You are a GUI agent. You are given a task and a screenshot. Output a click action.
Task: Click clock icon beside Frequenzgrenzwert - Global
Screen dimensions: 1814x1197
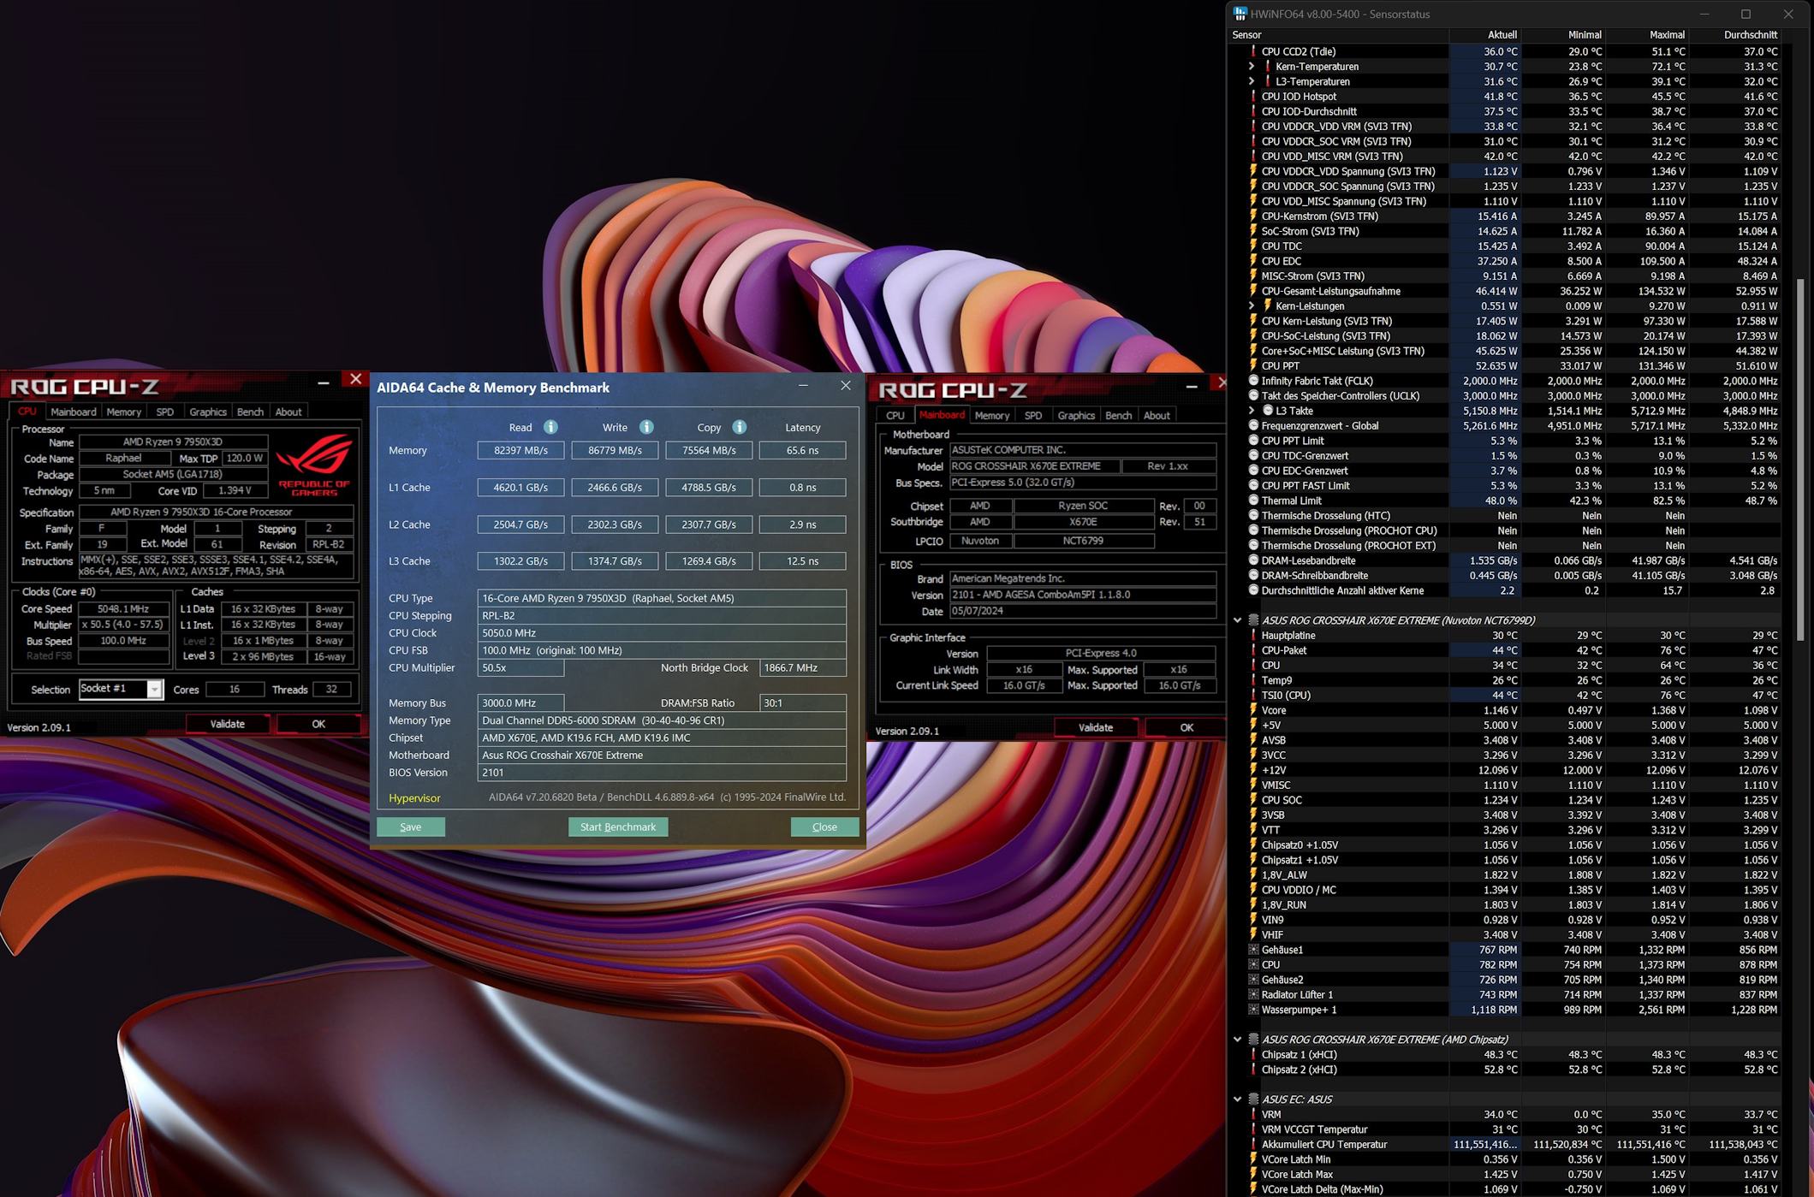tap(1254, 426)
